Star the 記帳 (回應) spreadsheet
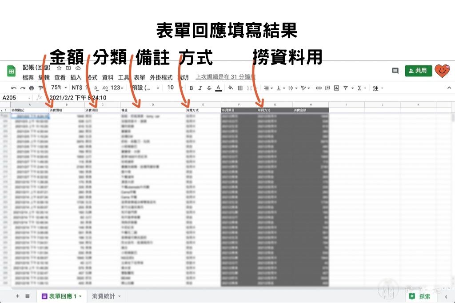This screenshot has width=455, height=303. click(x=59, y=68)
